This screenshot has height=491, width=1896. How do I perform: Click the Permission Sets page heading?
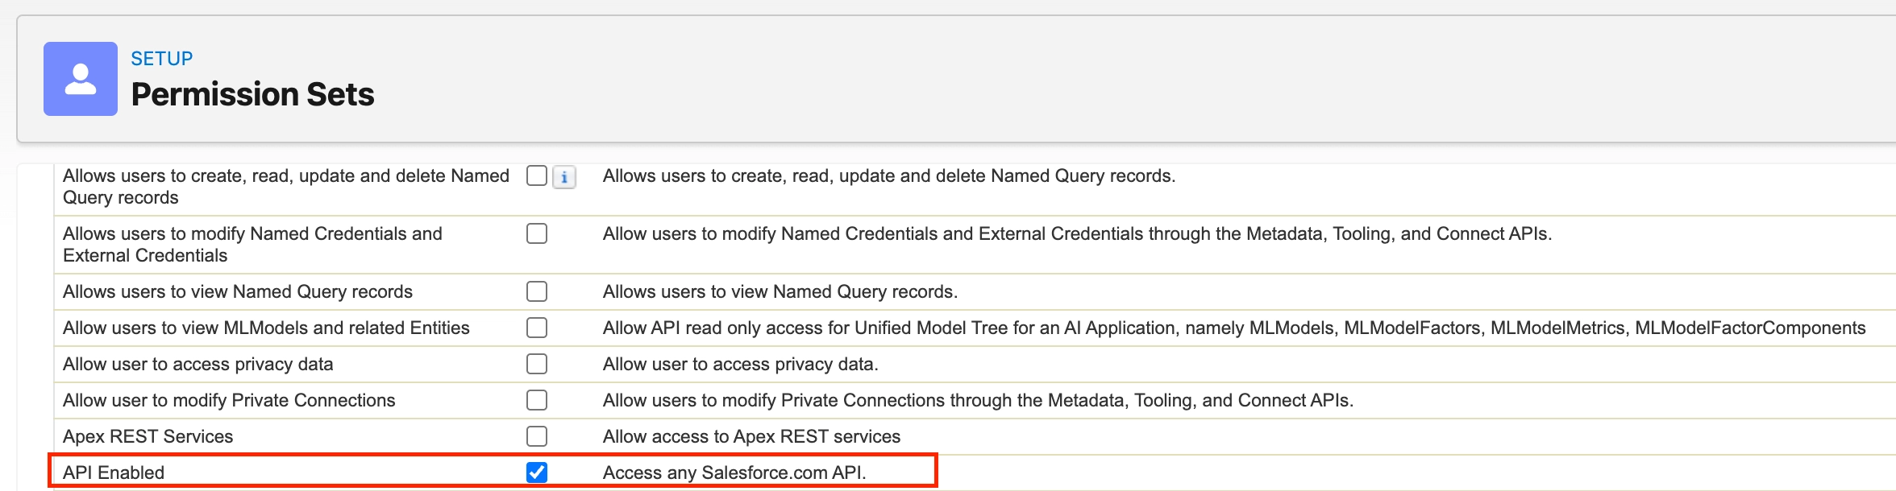(253, 94)
